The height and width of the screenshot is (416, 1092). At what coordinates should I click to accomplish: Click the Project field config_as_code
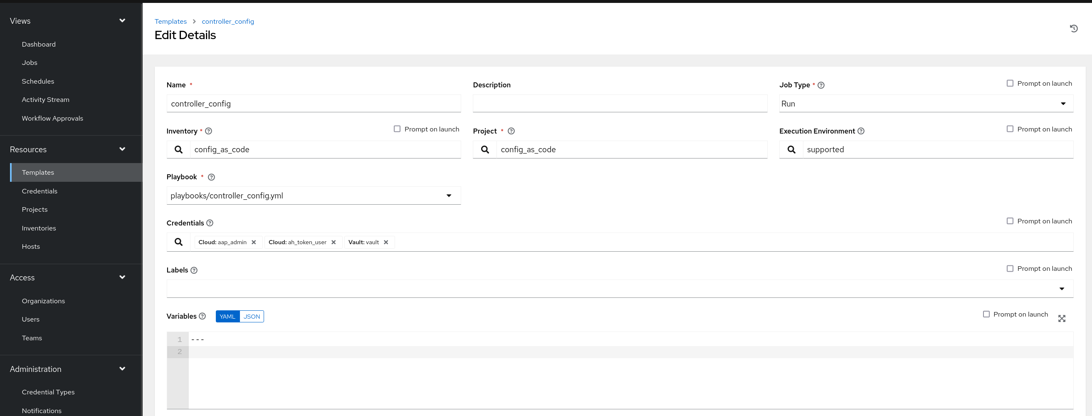point(632,150)
